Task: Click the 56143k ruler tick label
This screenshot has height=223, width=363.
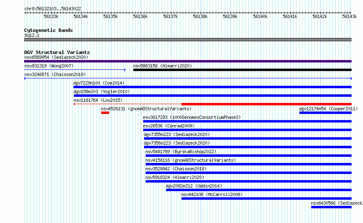Action: coord(350,17)
